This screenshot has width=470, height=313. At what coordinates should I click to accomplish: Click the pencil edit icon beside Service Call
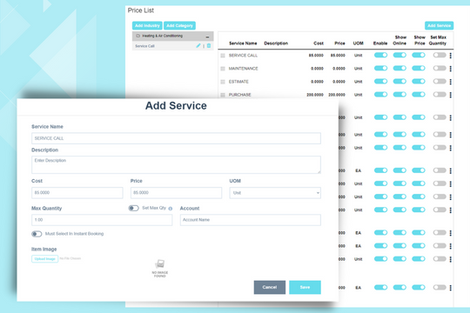[x=198, y=46]
